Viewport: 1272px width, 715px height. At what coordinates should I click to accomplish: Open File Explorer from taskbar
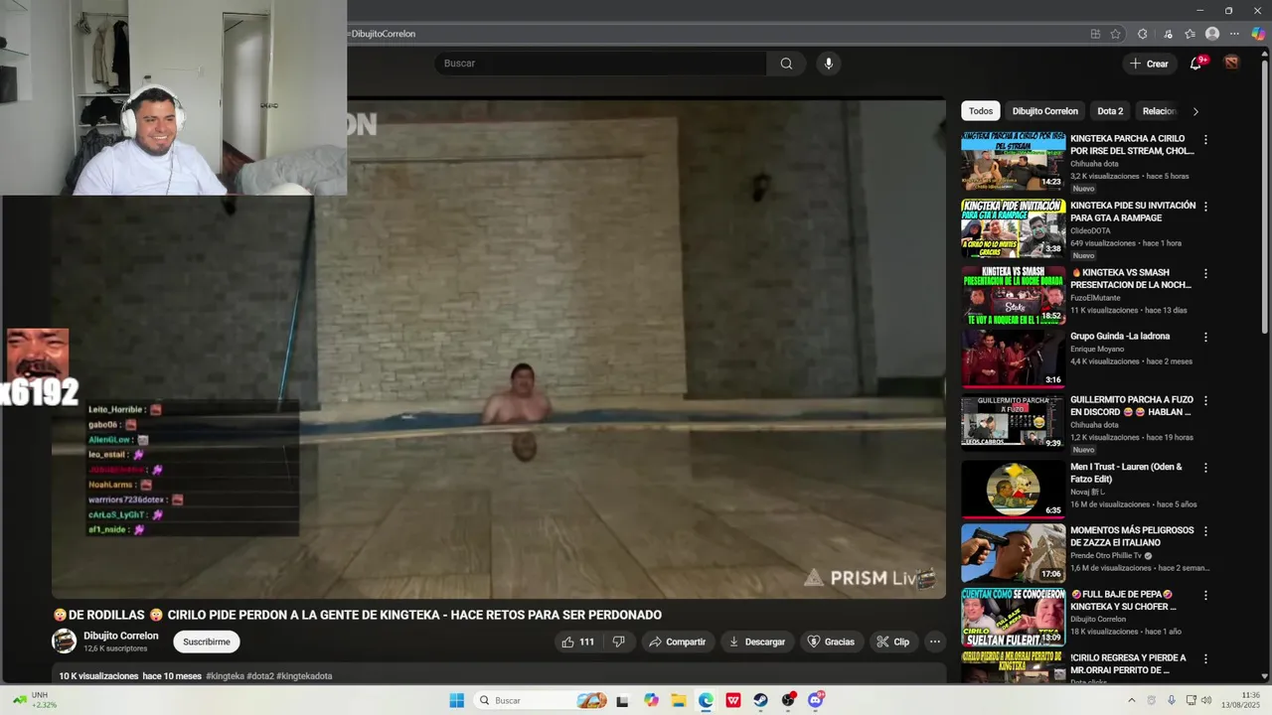coord(679,700)
